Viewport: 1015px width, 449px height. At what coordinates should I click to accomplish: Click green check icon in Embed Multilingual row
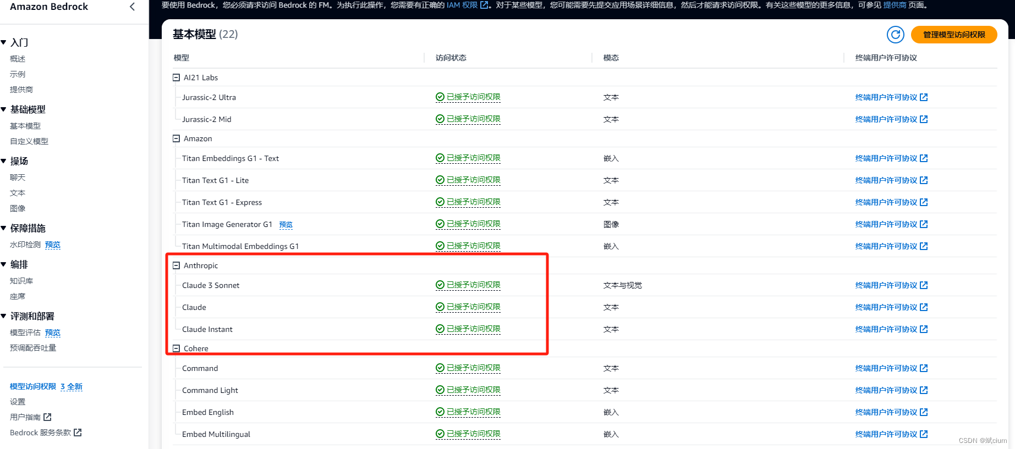point(440,434)
